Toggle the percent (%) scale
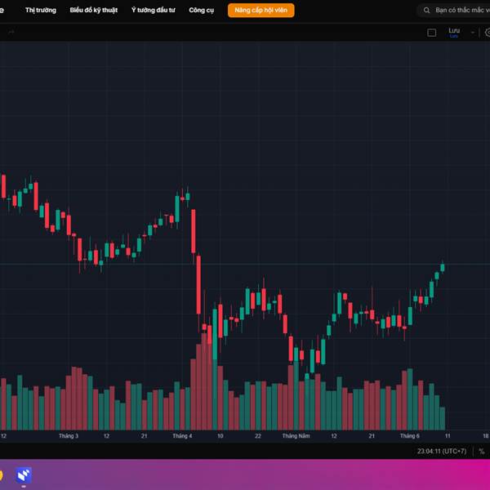Image resolution: width=490 pixels, height=490 pixels. click(482, 452)
